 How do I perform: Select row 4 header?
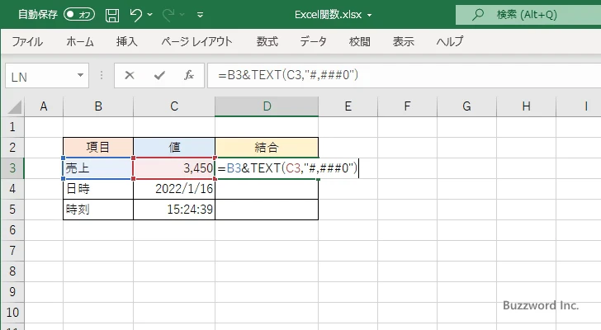tap(12, 189)
